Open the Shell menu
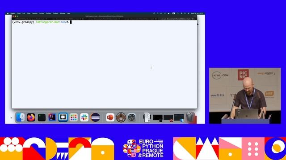 point(19,13)
